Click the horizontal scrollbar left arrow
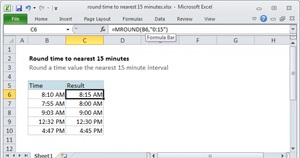 (x=153, y=155)
